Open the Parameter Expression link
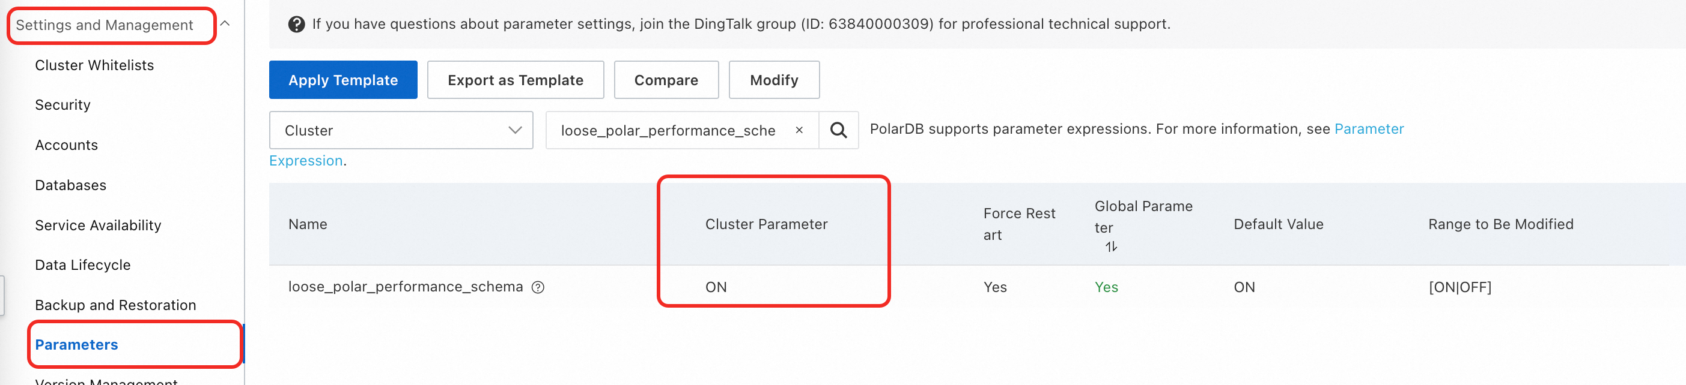Image resolution: width=1686 pixels, height=385 pixels. [x=1369, y=129]
